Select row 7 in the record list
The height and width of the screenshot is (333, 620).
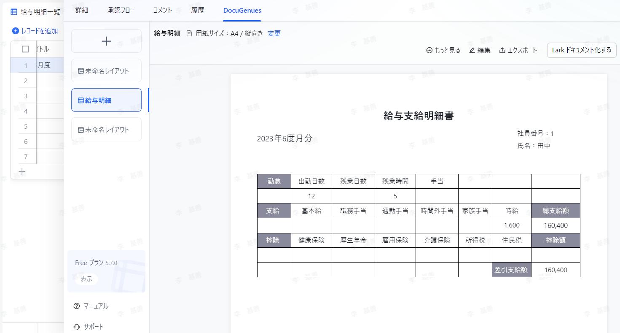pyautogui.click(x=37, y=157)
